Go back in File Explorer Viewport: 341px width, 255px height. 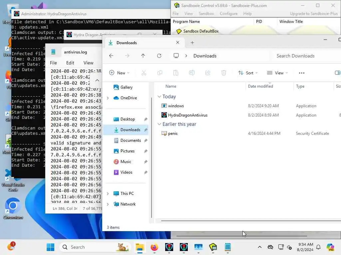(111, 56)
